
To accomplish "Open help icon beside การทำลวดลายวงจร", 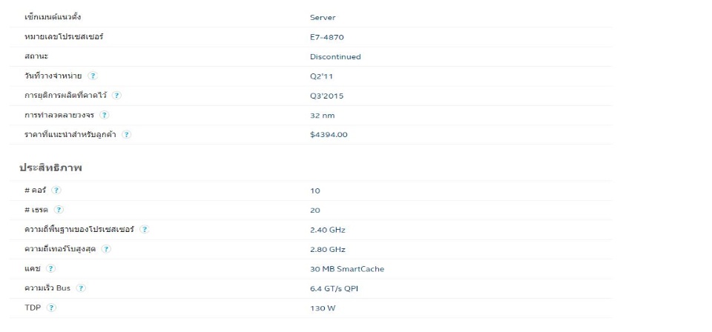I will click(x=105, y=115).
